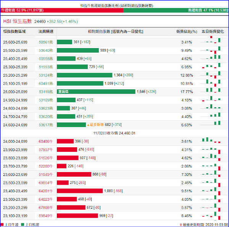Screen dimensions: 229x227
Task: Open warrant 64023牛 link
Action: [45, 199]
